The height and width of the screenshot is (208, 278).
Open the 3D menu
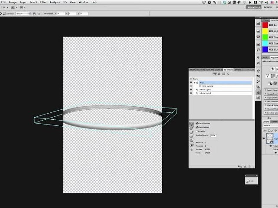point(65,2)
